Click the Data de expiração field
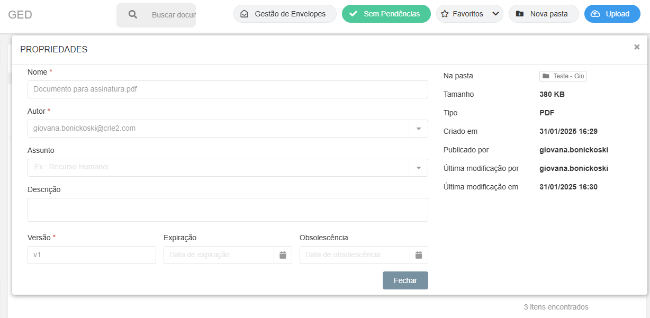650x318 pixels. click(x=219, y=255)
